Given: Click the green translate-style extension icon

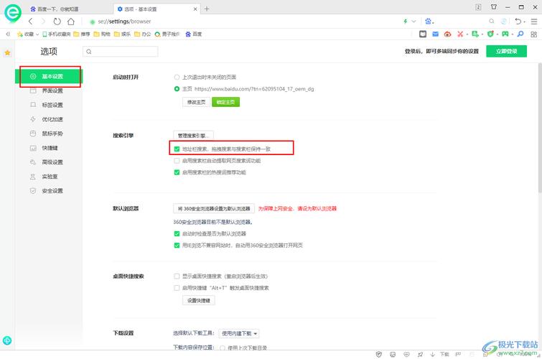Looking at the screenshot, I should pos(475,34).
